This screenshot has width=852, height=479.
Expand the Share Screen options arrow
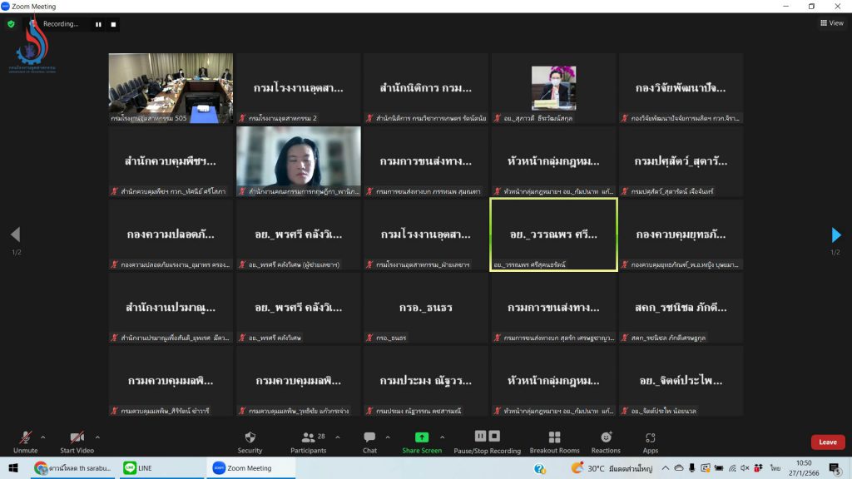point(442,437)
